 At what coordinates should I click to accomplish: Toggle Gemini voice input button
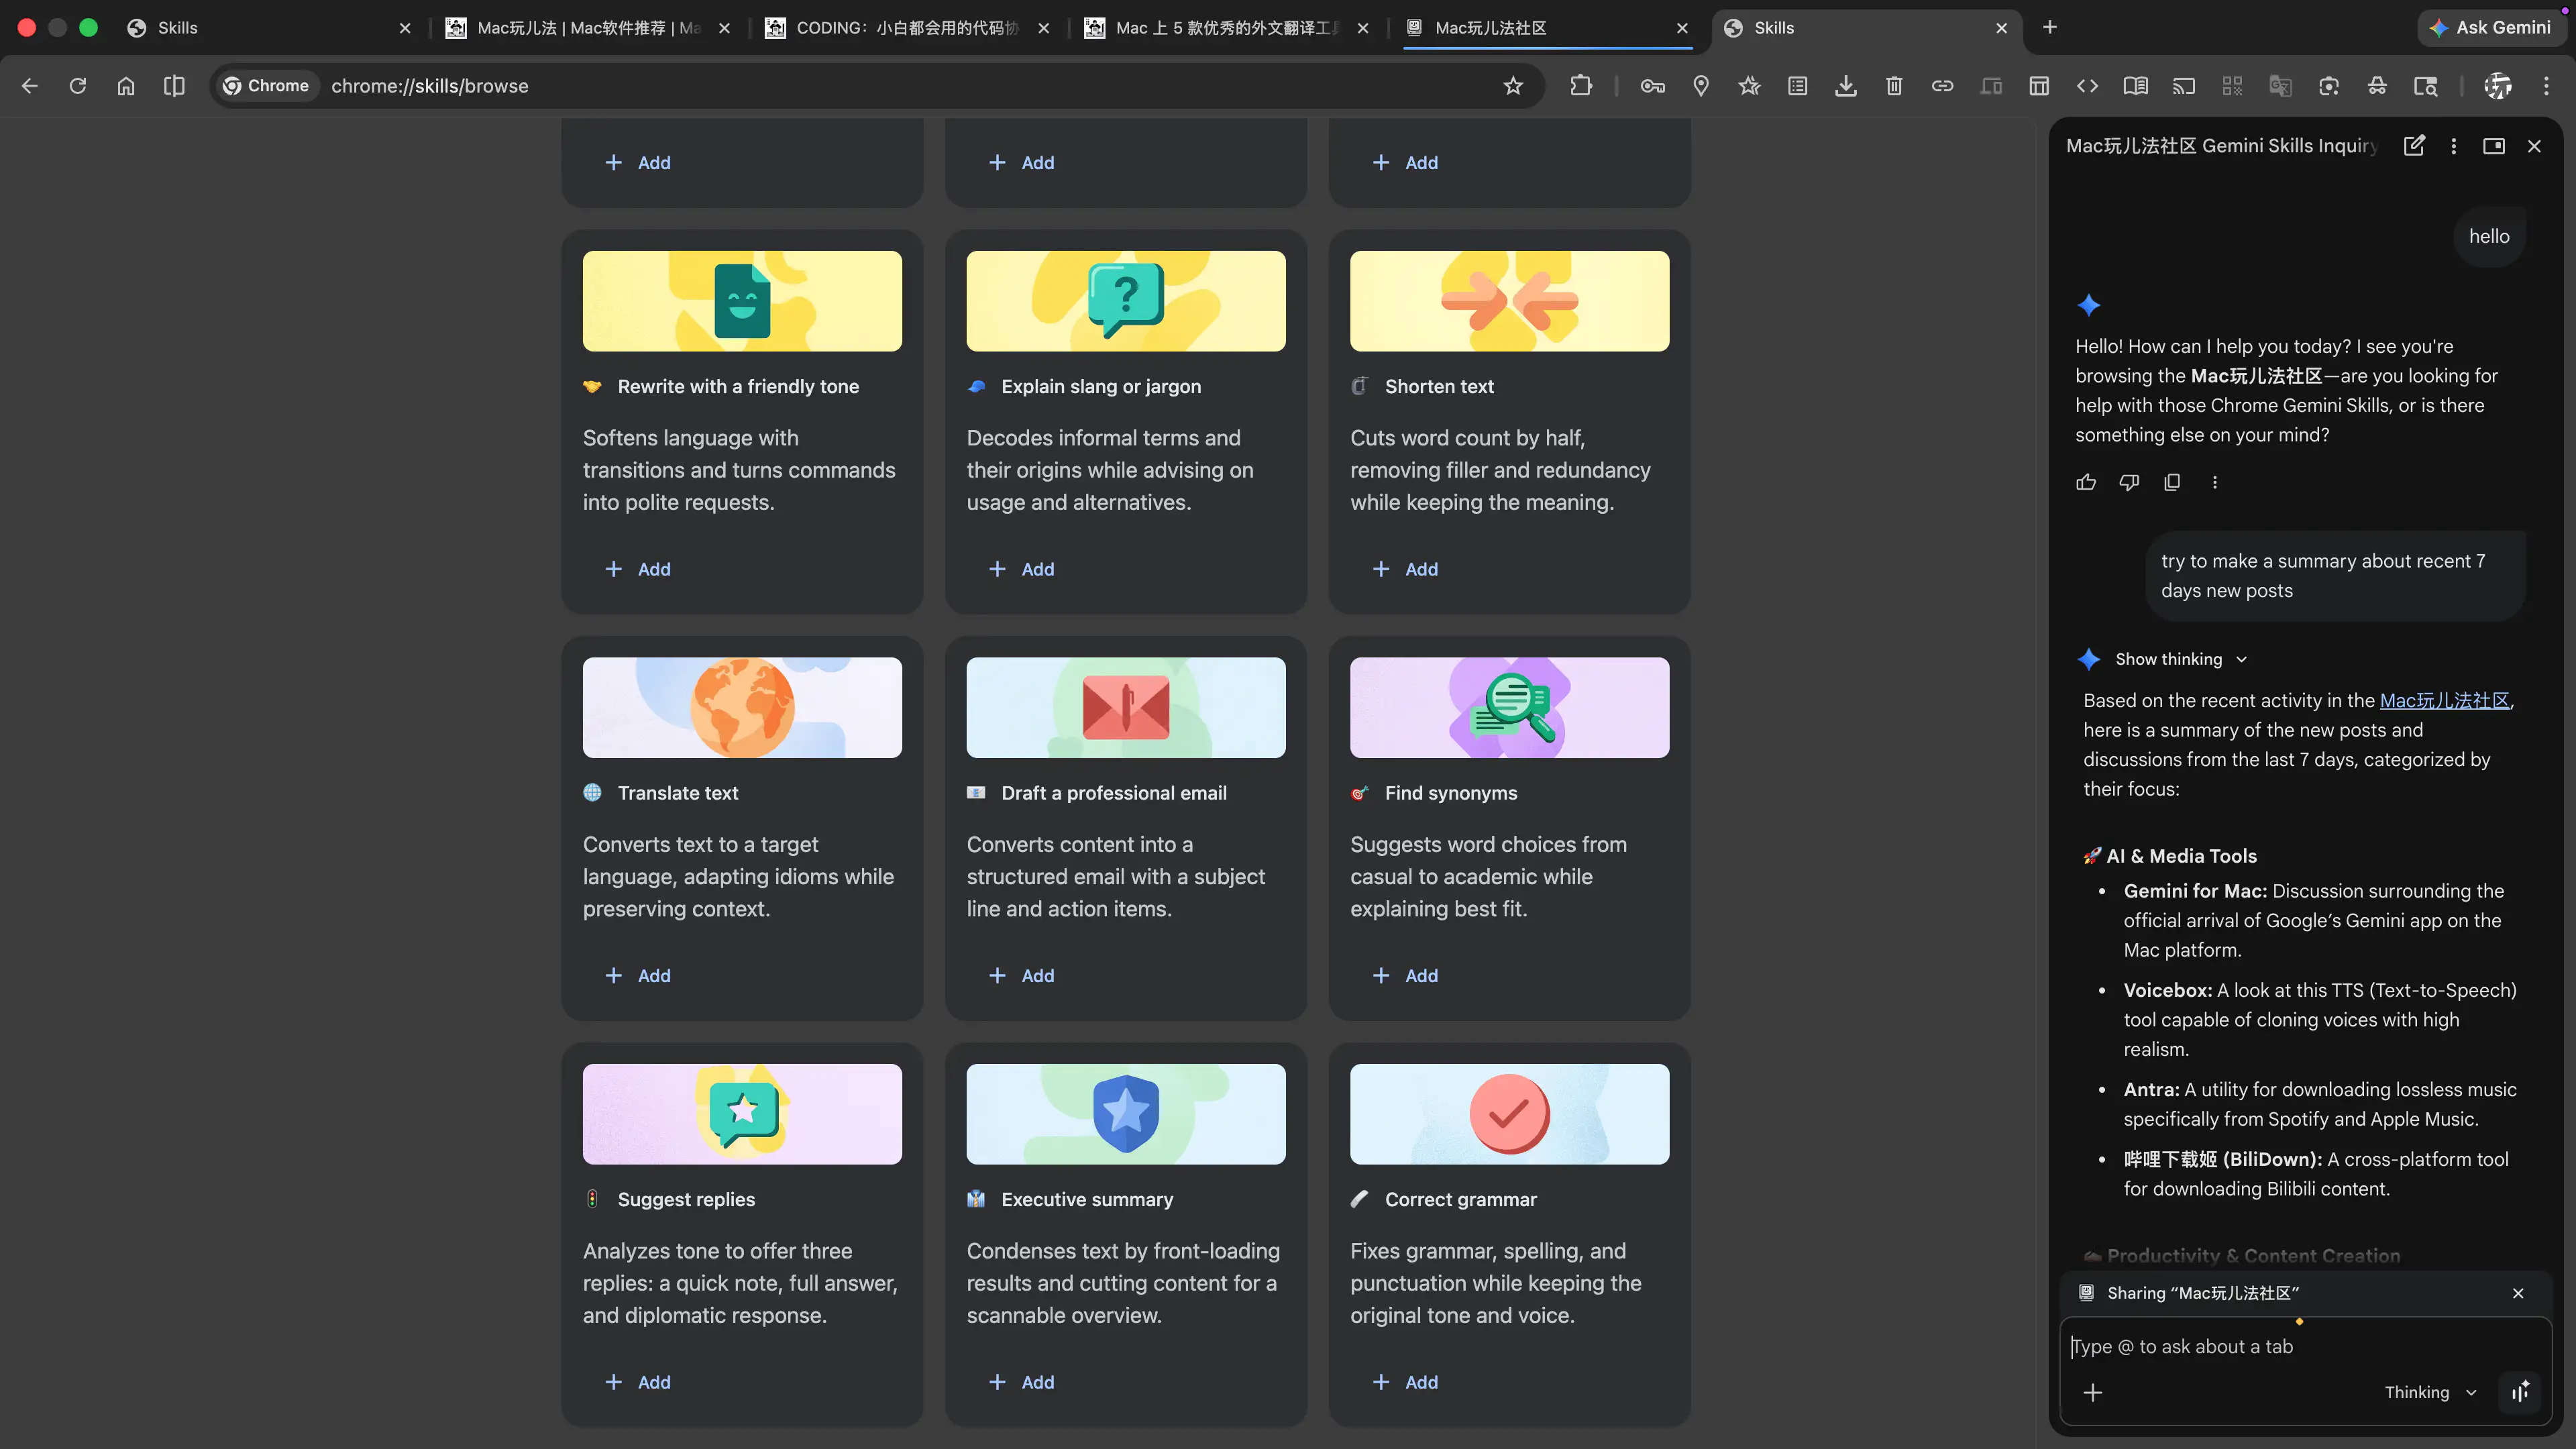coord(2520,1392)
